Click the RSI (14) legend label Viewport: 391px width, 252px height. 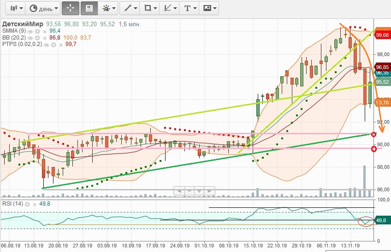[x=12, y=204]
